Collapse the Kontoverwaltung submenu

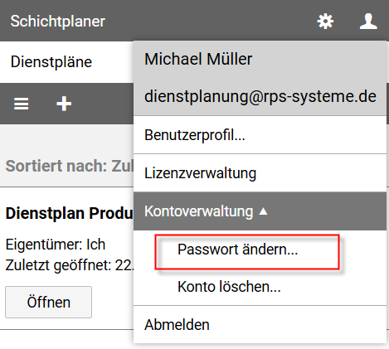click(260, 211)
